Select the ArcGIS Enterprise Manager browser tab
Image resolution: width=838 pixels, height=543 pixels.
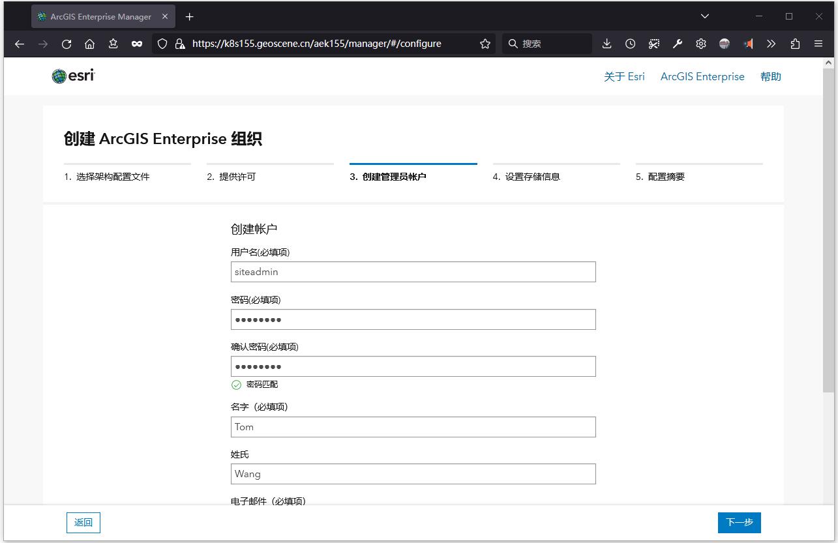[x=103, y=16]
